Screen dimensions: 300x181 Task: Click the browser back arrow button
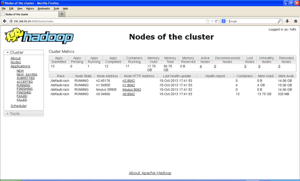point(4,21)
